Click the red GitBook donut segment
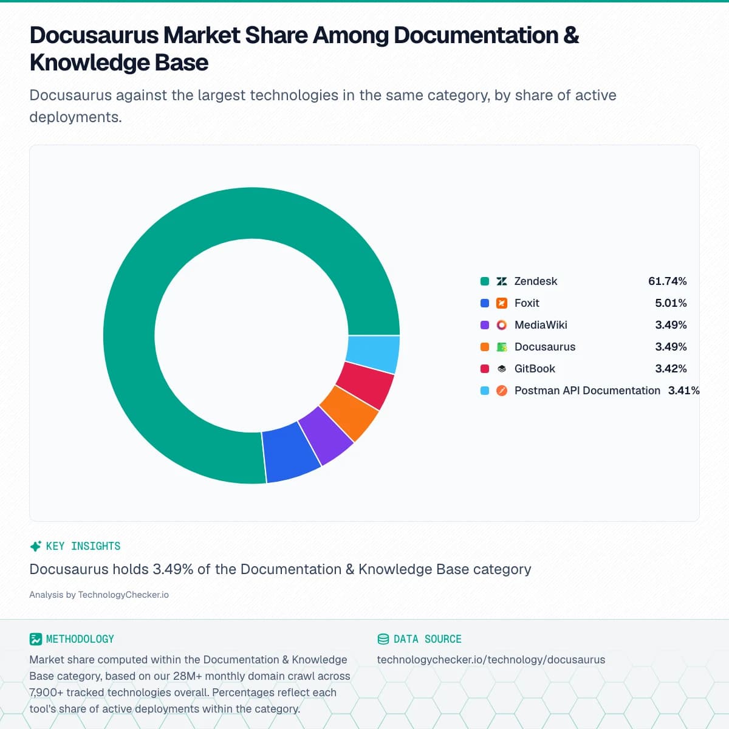Viewport: 729px width, 729px height. pyautogui.click(x=365, y=386)
